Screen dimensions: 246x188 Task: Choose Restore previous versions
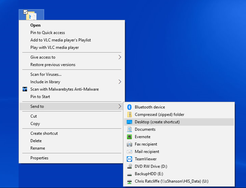tap(72, 65)
